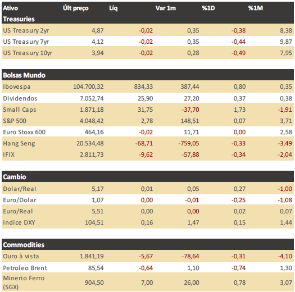The width and height of the screenshot is (295, 292).
Task: Select the %1M column header
Action: tap(255, 8)
